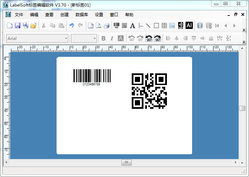The width and height of the screenshot is (249, 177).
Task: Select the text tool
Action: 132,25
